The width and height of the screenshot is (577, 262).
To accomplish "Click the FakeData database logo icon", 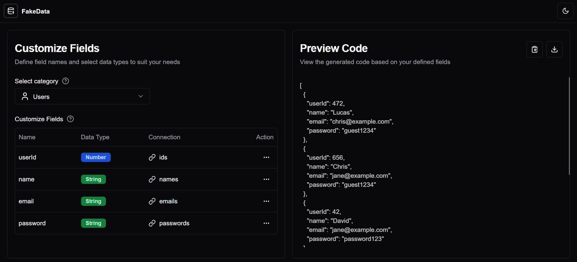I will [x=11, y=11].
